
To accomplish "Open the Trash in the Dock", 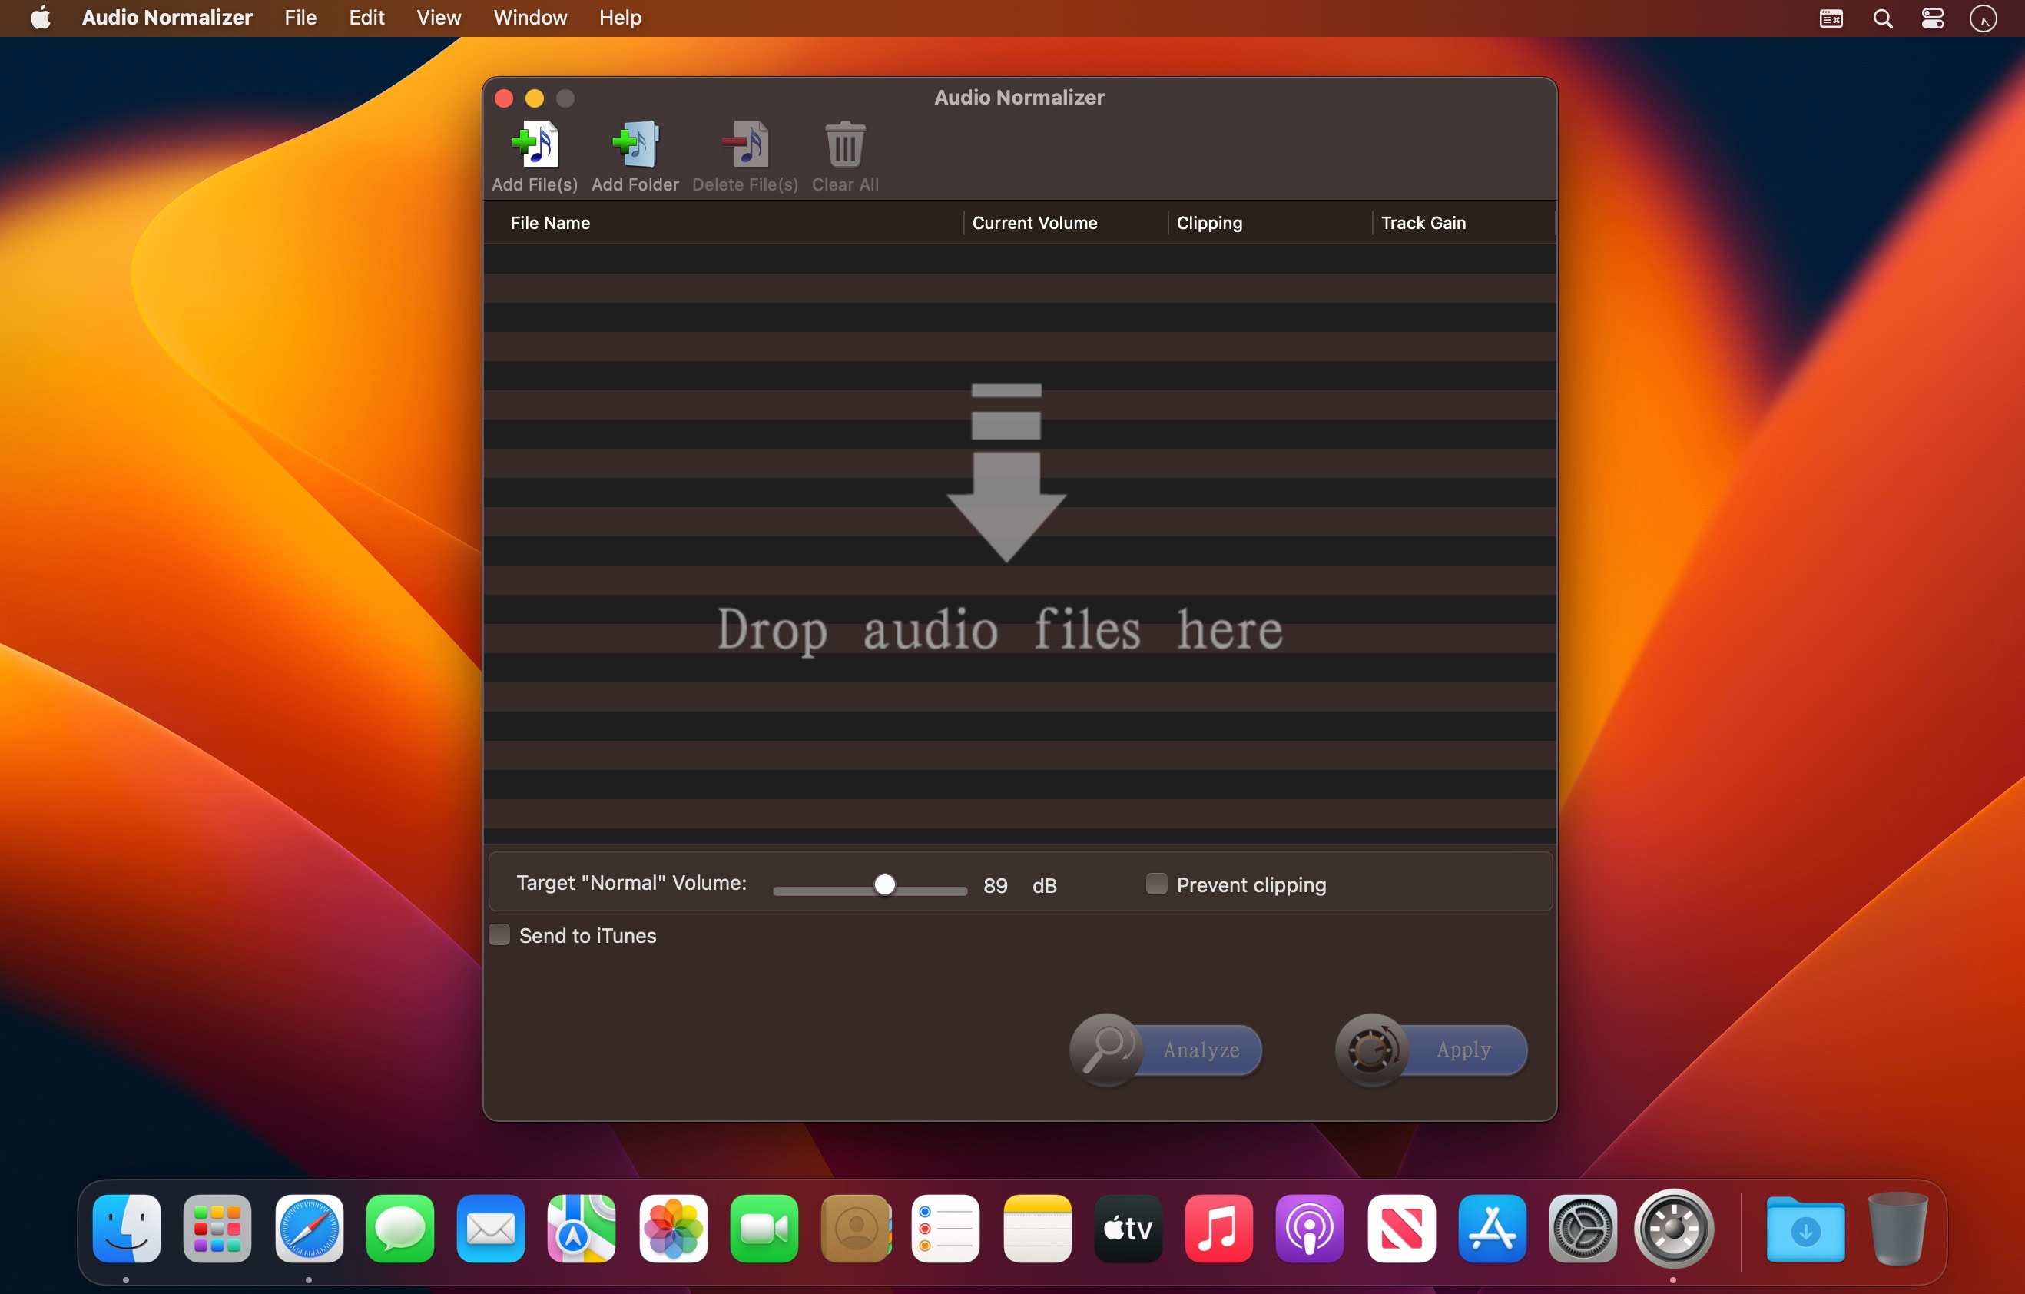I will click(x=1897, y=1228).
